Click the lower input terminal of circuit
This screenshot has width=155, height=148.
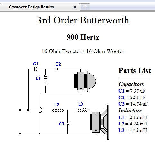point(20,134)
